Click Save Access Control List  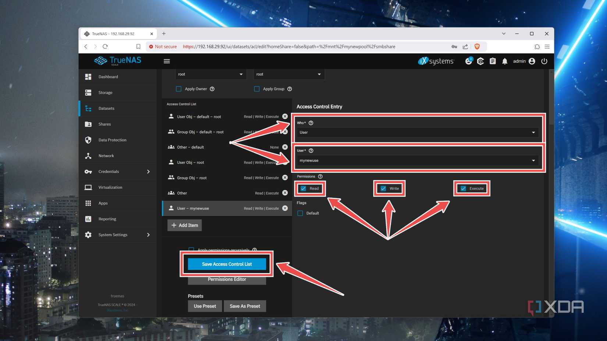click(227, 264)
